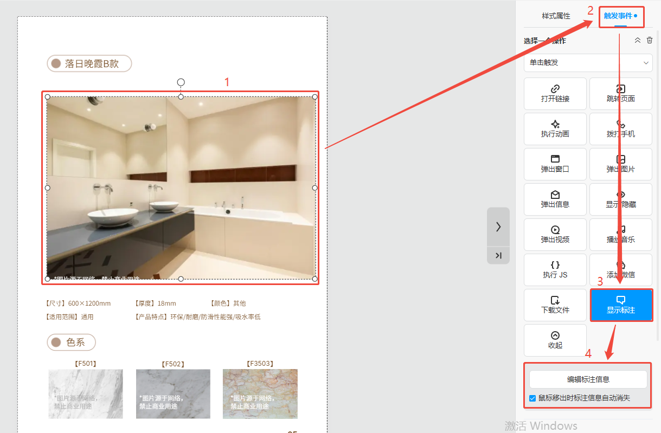Select the 跳转页面 page jump action
Screen dimensions: 661x433
tap(621, 94)
